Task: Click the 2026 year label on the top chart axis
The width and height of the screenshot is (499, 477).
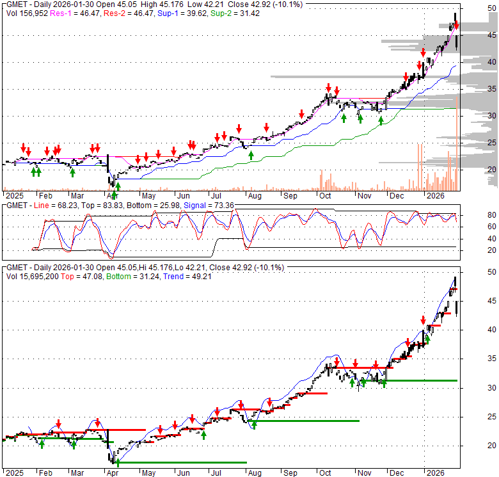Action: tap(436, 195)
